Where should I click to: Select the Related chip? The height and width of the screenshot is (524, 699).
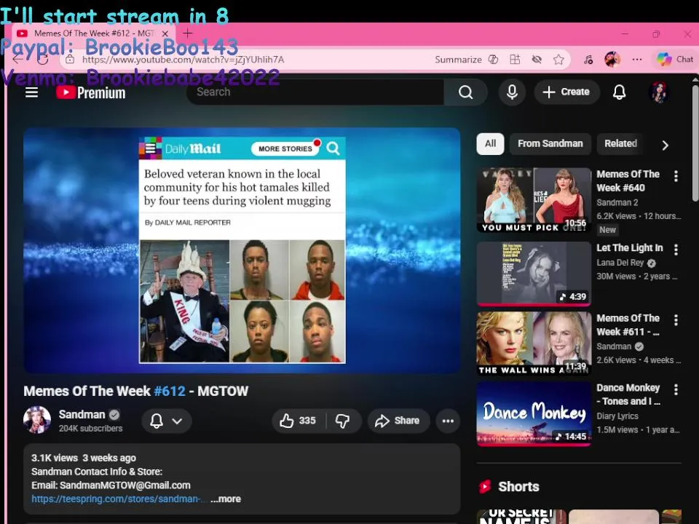620,143
